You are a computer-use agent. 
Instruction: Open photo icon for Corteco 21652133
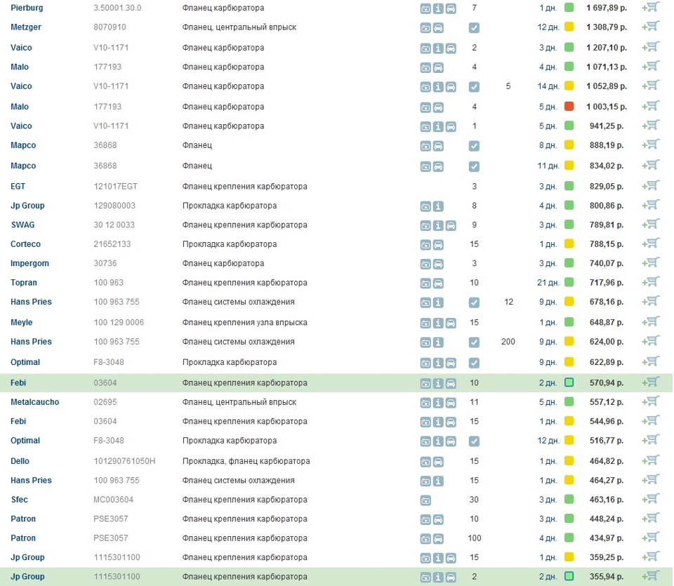425,245
